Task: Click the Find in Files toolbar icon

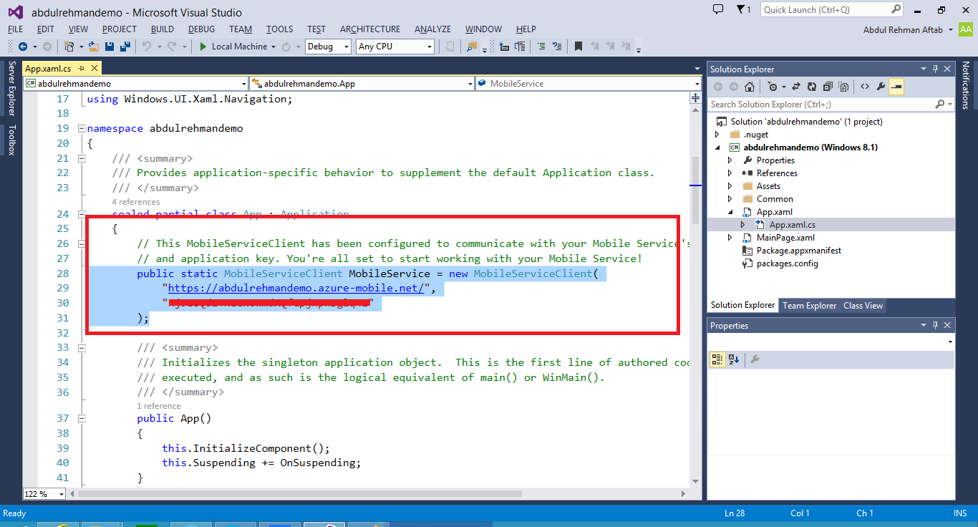Action: tap(472, 47)
